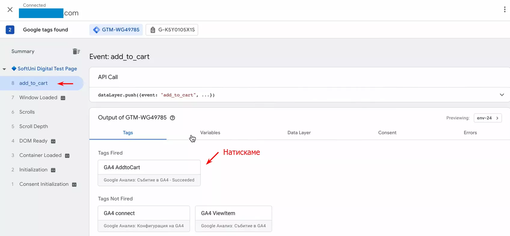
Task: Select the Window Loaded event
Action: (x=38, y=97)
